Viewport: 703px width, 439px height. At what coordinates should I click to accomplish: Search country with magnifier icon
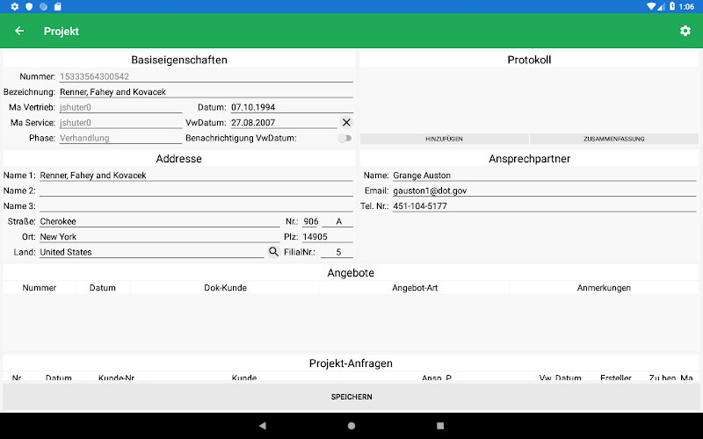point(273,252)
